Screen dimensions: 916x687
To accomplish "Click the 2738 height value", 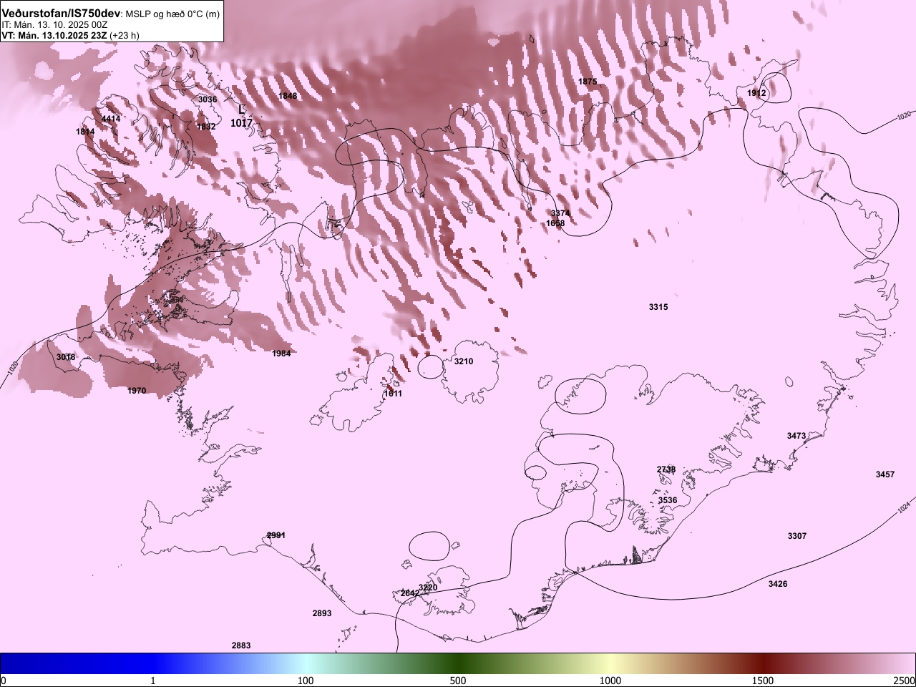I will [666, 469].
